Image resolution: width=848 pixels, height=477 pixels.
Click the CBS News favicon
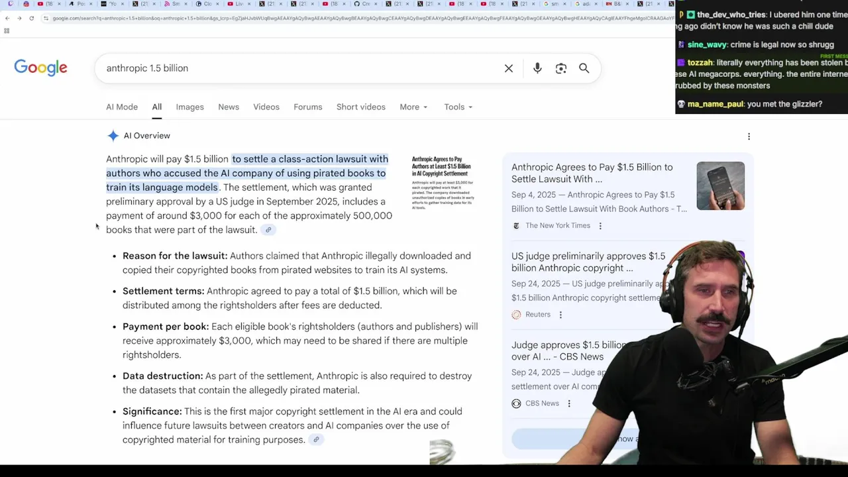coord(516,403)
